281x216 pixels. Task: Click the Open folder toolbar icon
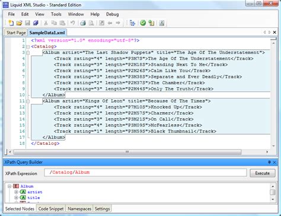19,23
